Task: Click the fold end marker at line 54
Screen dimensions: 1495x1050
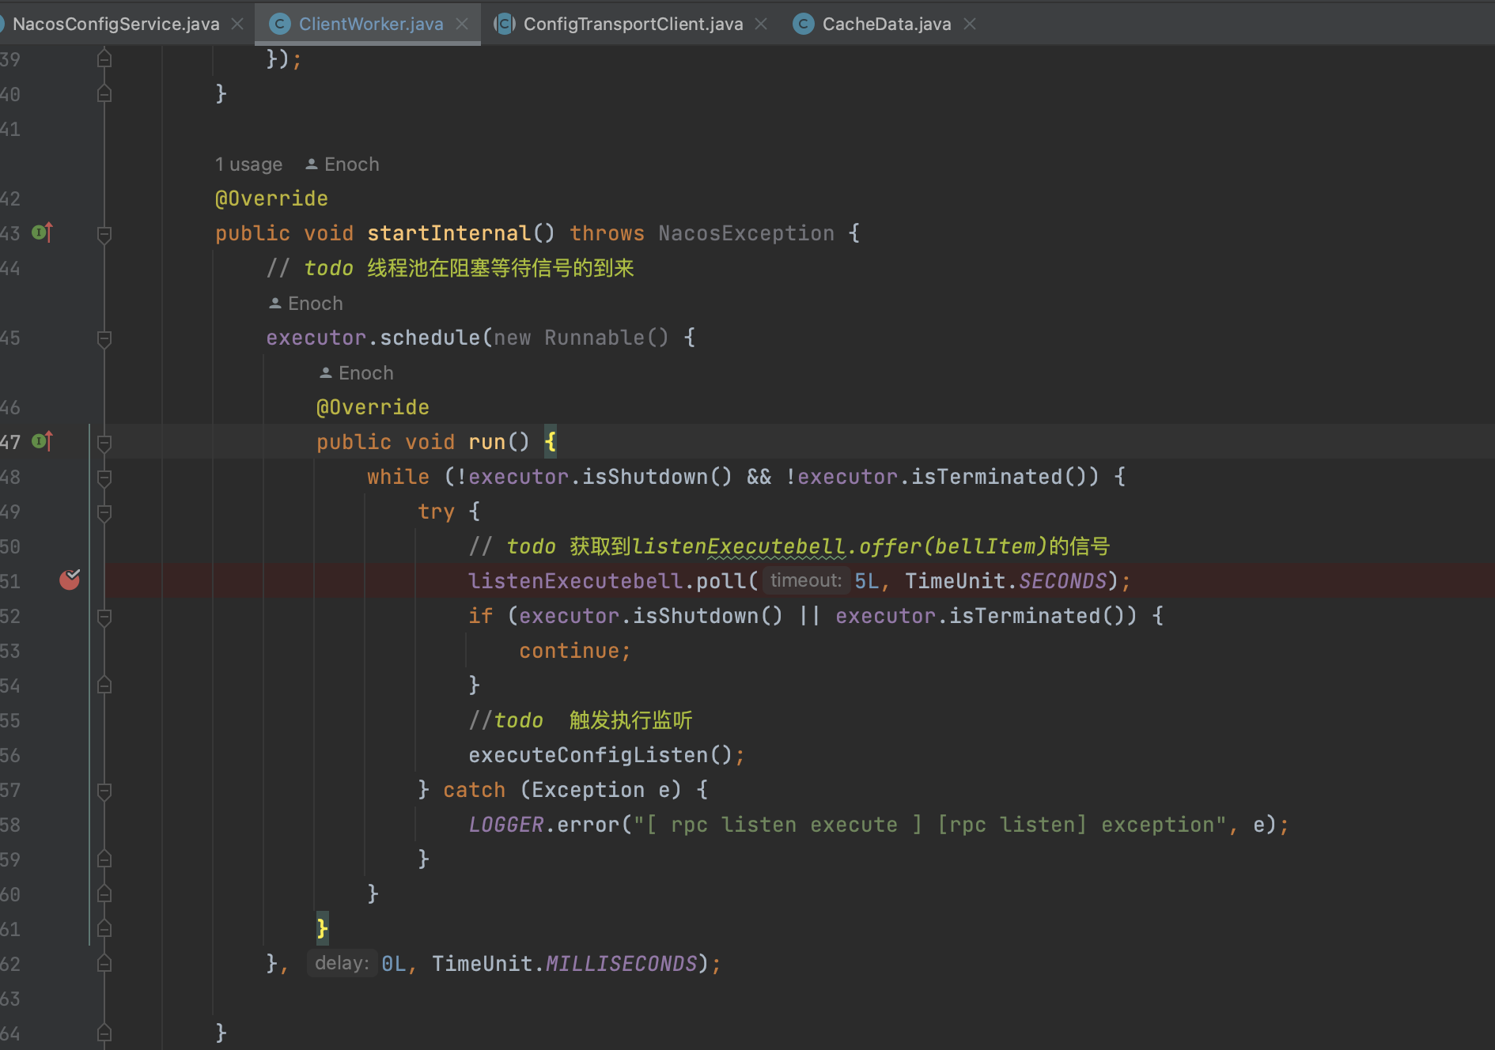Action: [104, 685]
